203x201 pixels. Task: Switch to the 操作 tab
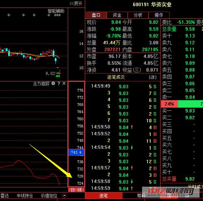159,15
